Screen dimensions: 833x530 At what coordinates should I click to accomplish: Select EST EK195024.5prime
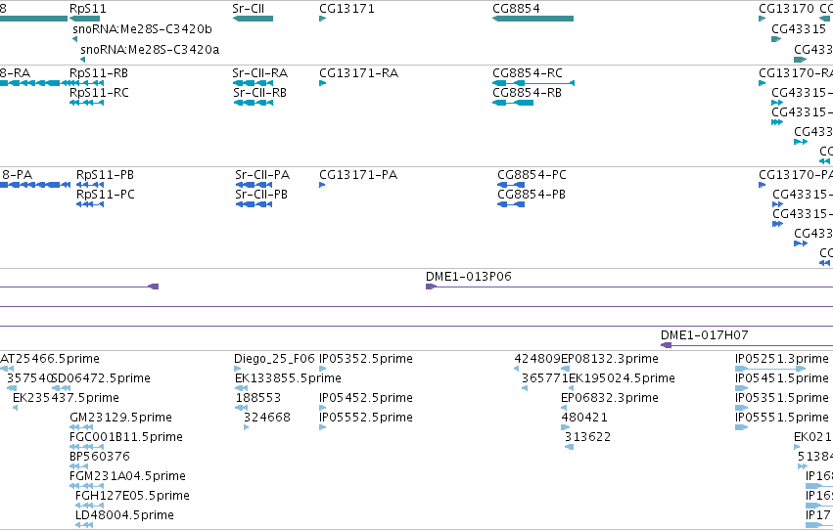click(622, 378)
